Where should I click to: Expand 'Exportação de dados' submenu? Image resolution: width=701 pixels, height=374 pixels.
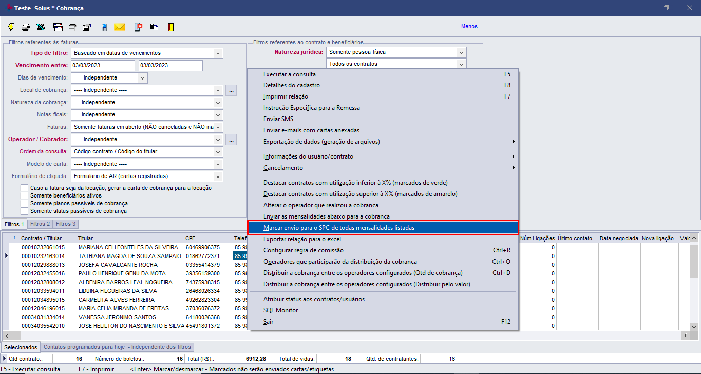pos(383,142)
